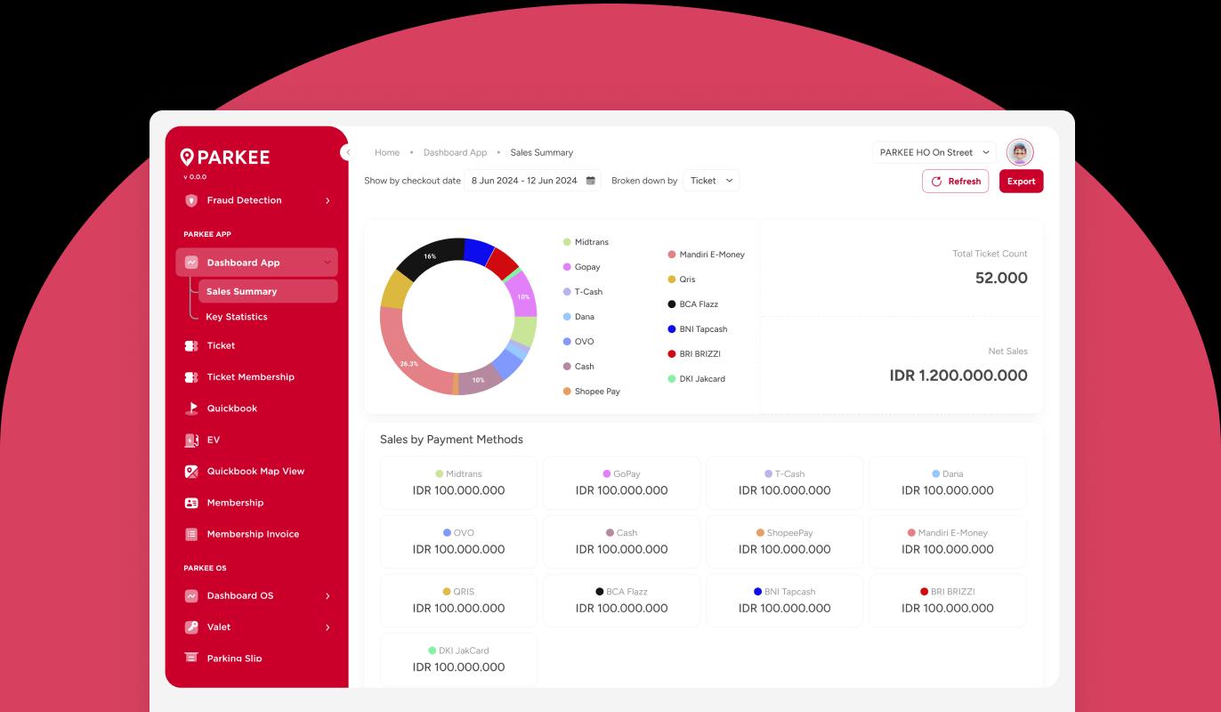Click the Valet key icon
1221x712 pixels.
190,627
